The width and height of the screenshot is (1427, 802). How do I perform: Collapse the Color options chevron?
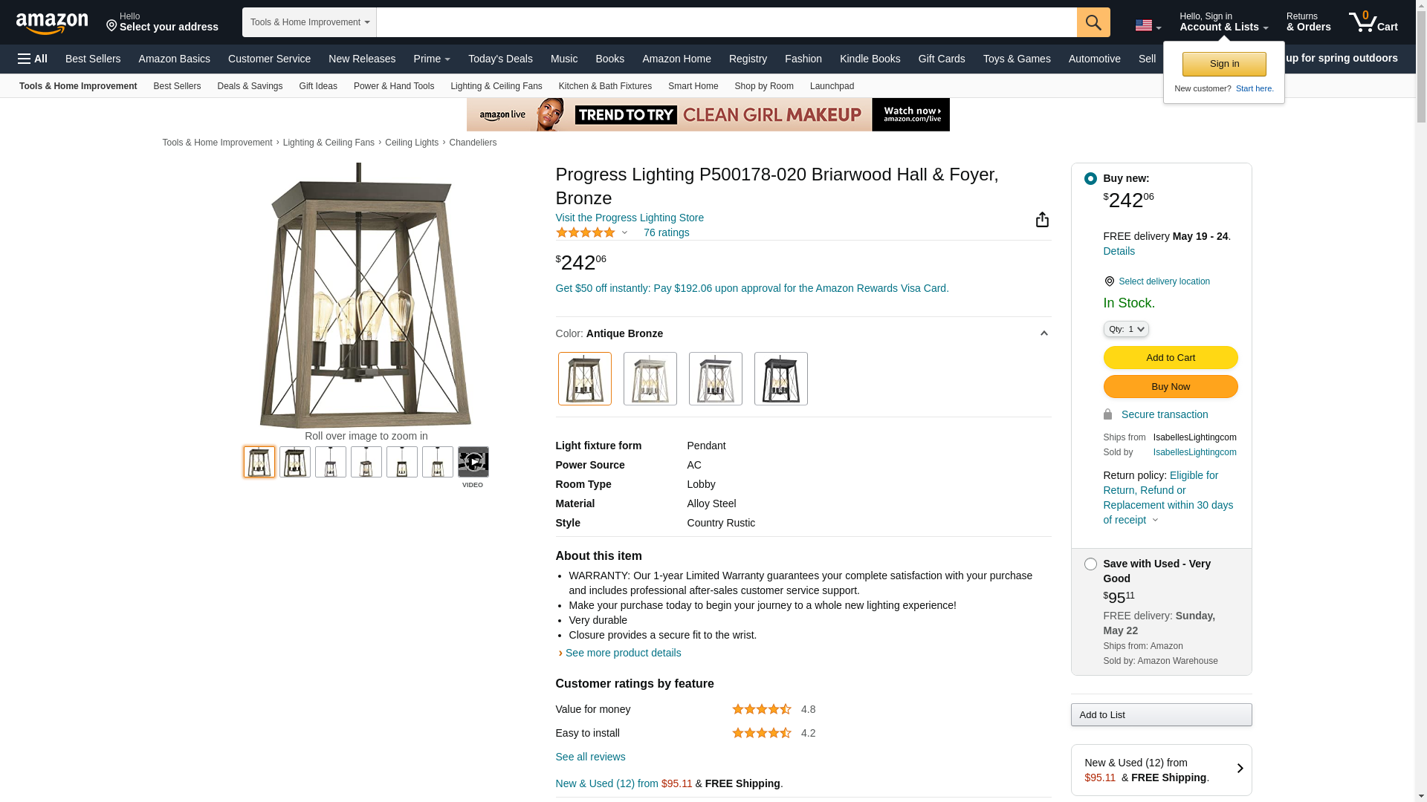1043,333
